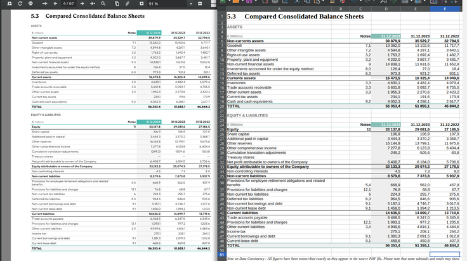Click the 4 / 67 page number field
The image size is (467, 261).
tap(69, 4)
